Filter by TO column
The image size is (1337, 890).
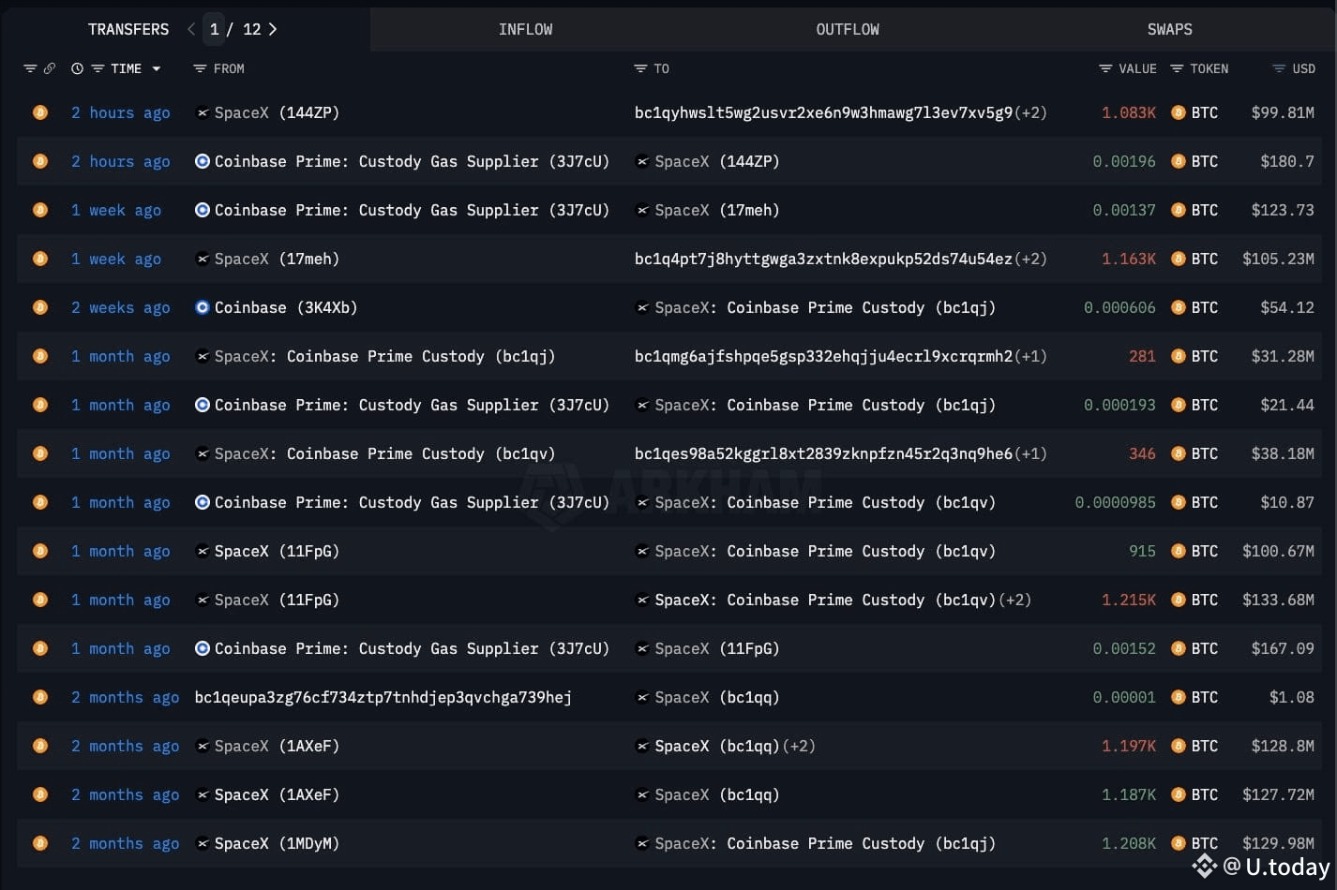coord(640,68)
